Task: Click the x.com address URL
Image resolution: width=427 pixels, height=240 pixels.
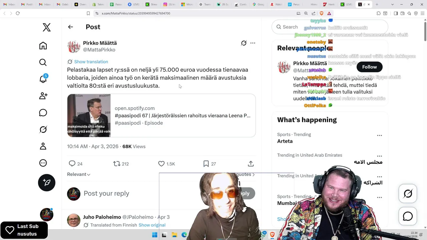Action: tap(136, 13)
